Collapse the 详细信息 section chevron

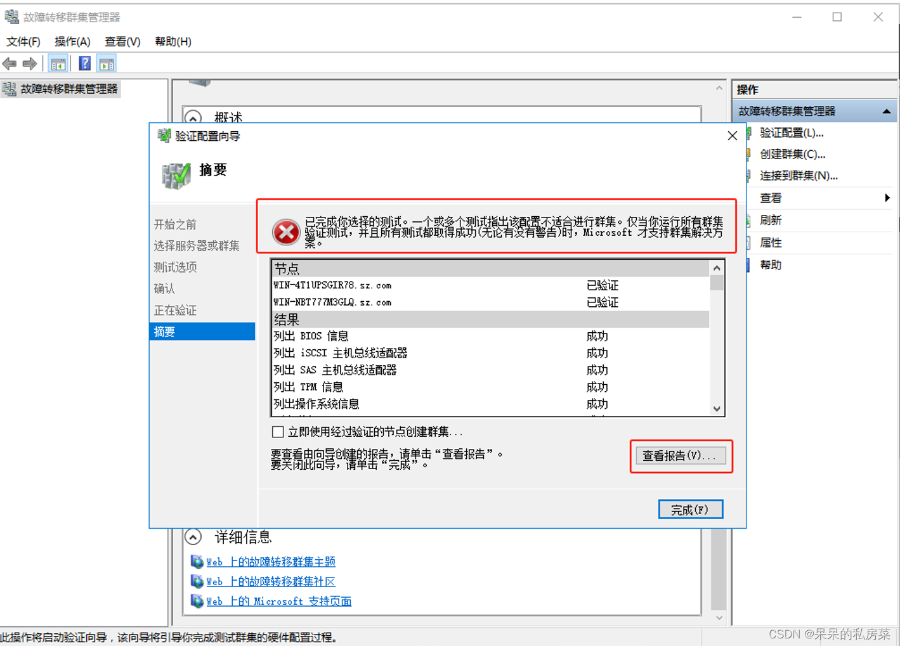(x=193, y=537)
